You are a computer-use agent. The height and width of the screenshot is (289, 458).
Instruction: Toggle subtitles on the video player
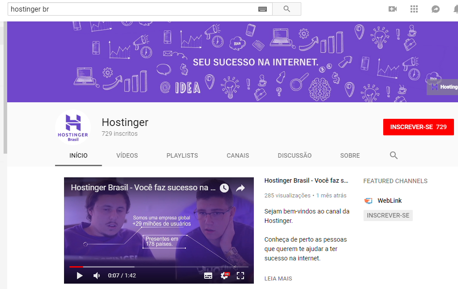click(x=208, y=276)
